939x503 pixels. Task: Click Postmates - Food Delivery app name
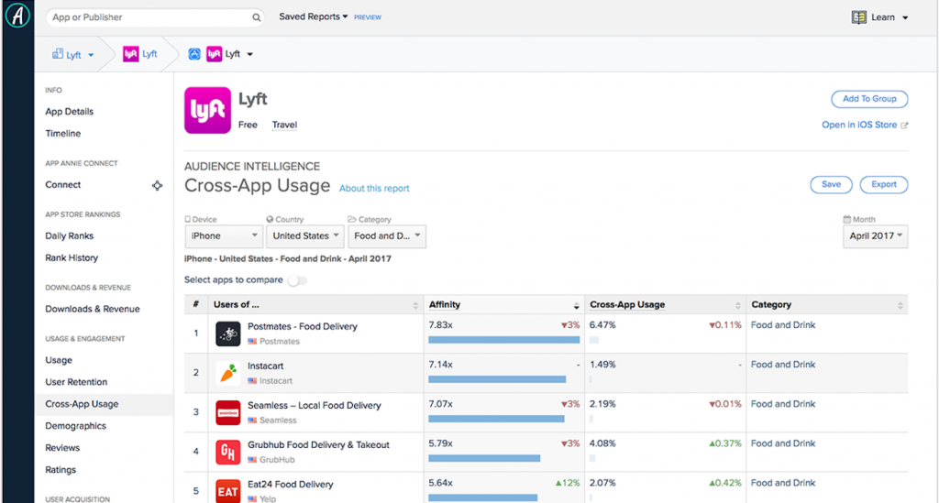pos(303,326)
